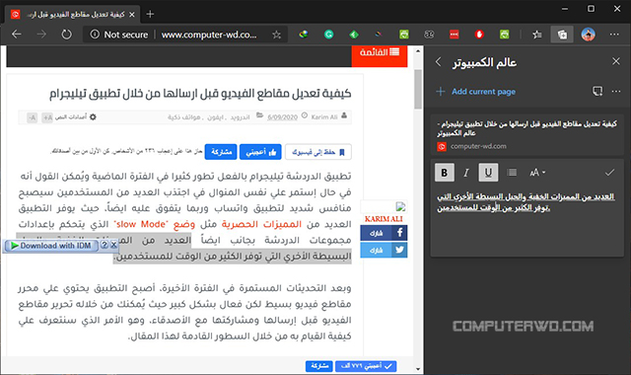
Task: Toggle Underline formatting in the note editor
Action: 488,173
